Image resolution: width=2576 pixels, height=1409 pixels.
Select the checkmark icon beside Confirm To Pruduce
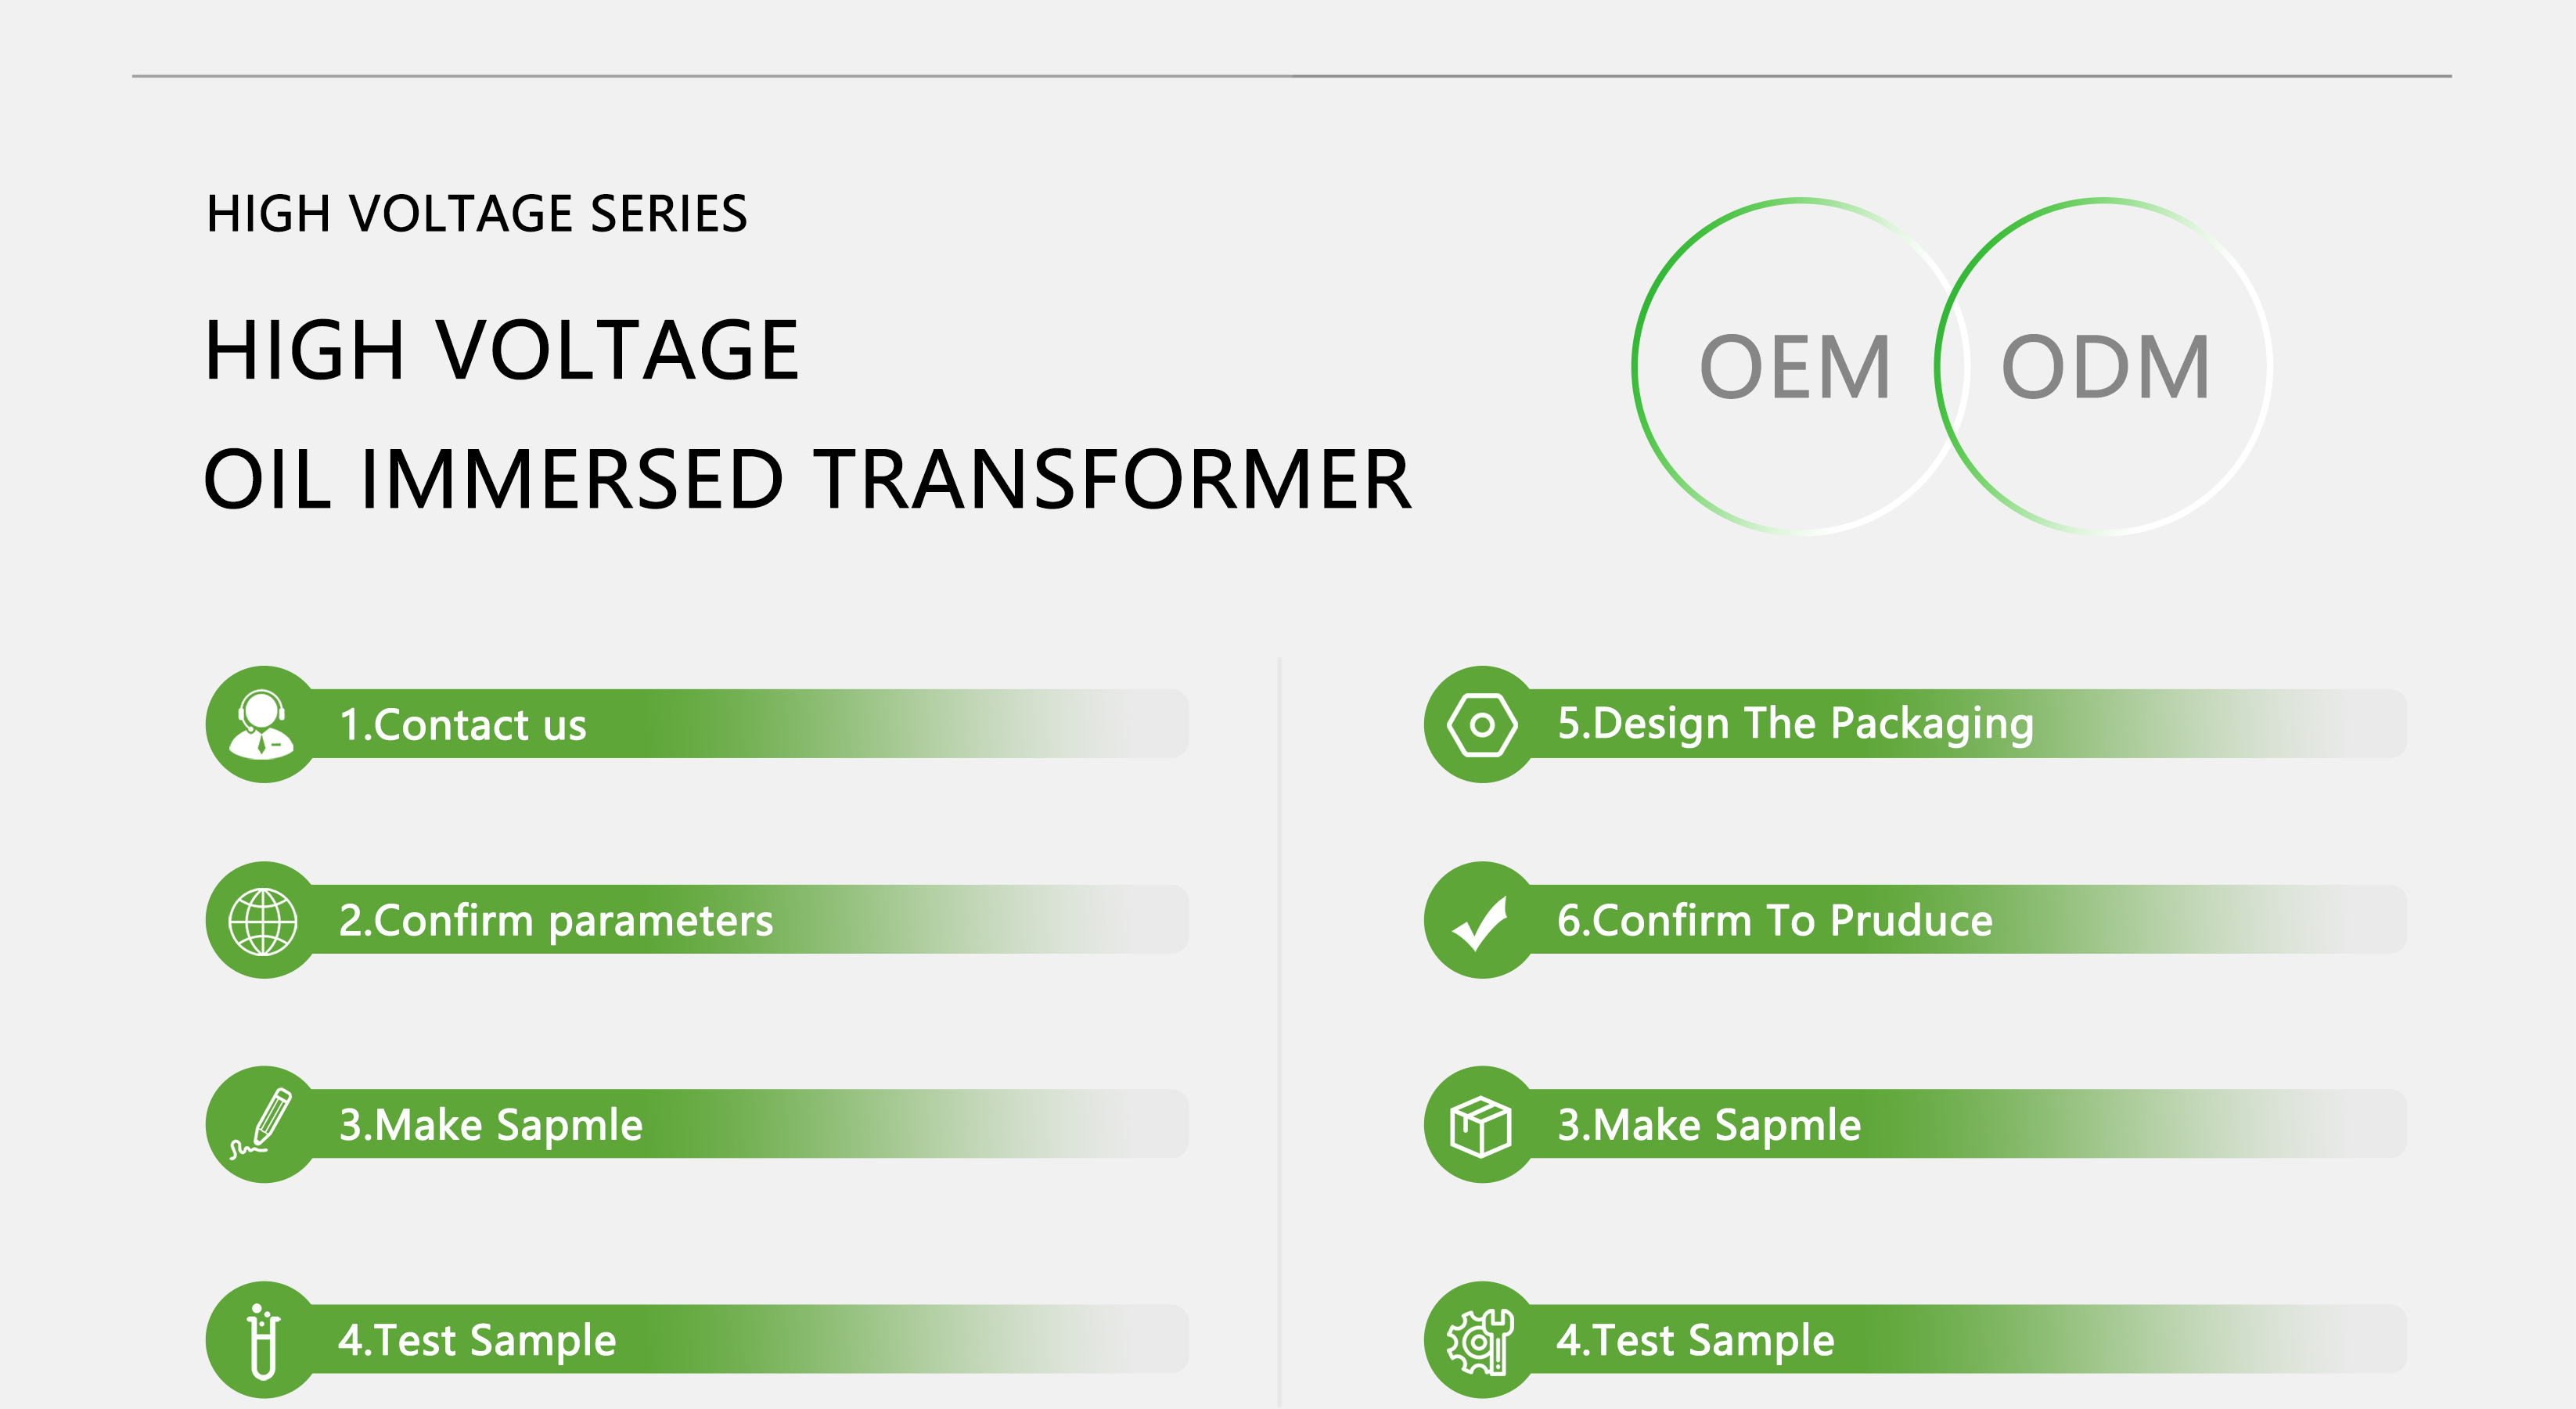[x=1481, y=922]
